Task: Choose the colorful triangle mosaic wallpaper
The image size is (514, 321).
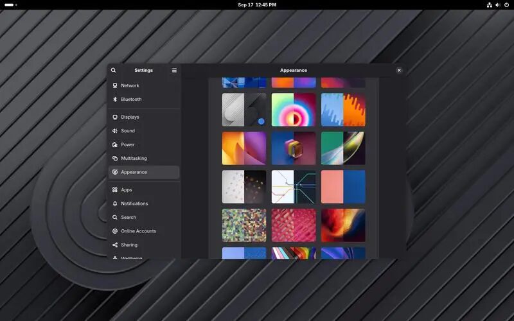Action: point(244,225)
